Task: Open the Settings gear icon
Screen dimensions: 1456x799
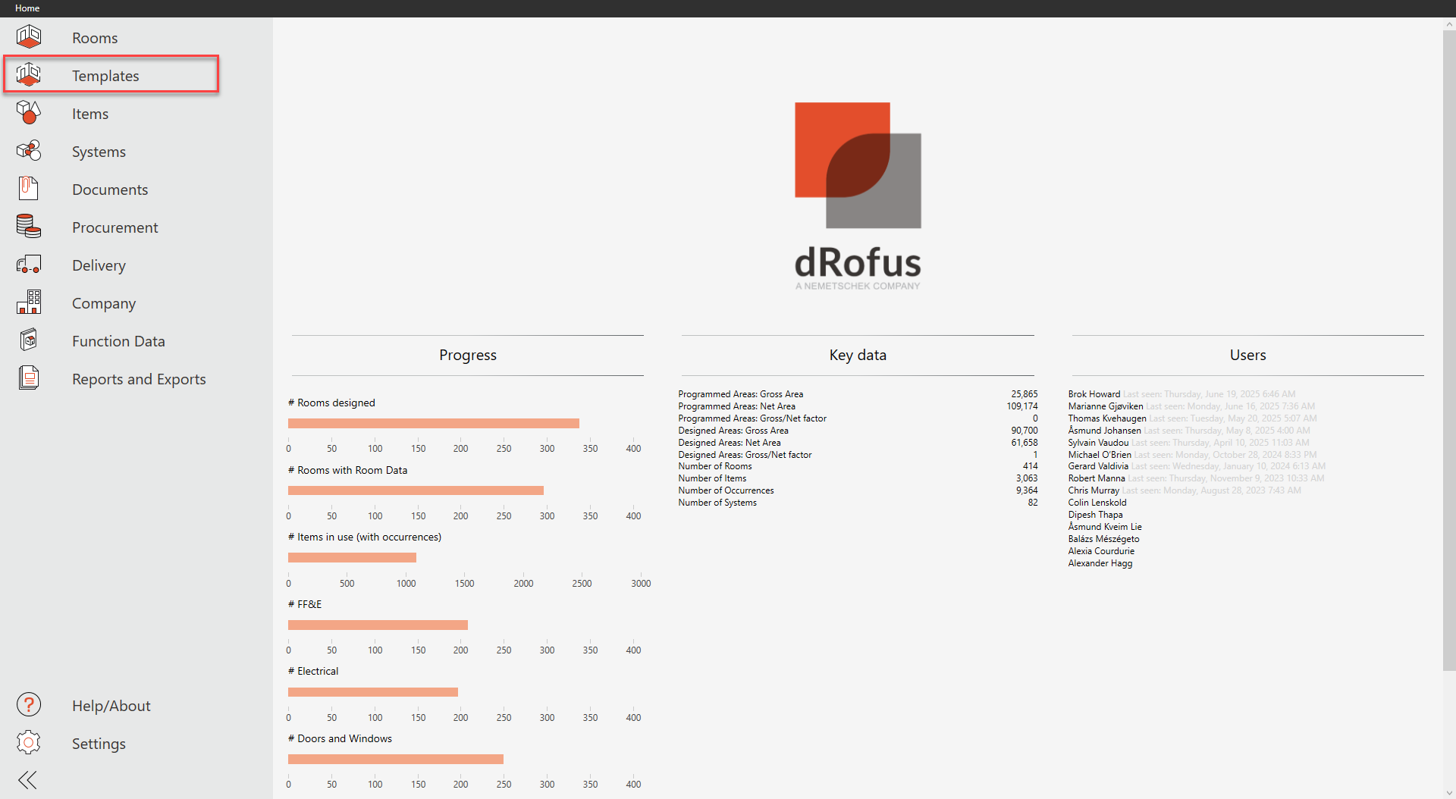Action: (29, 743)
